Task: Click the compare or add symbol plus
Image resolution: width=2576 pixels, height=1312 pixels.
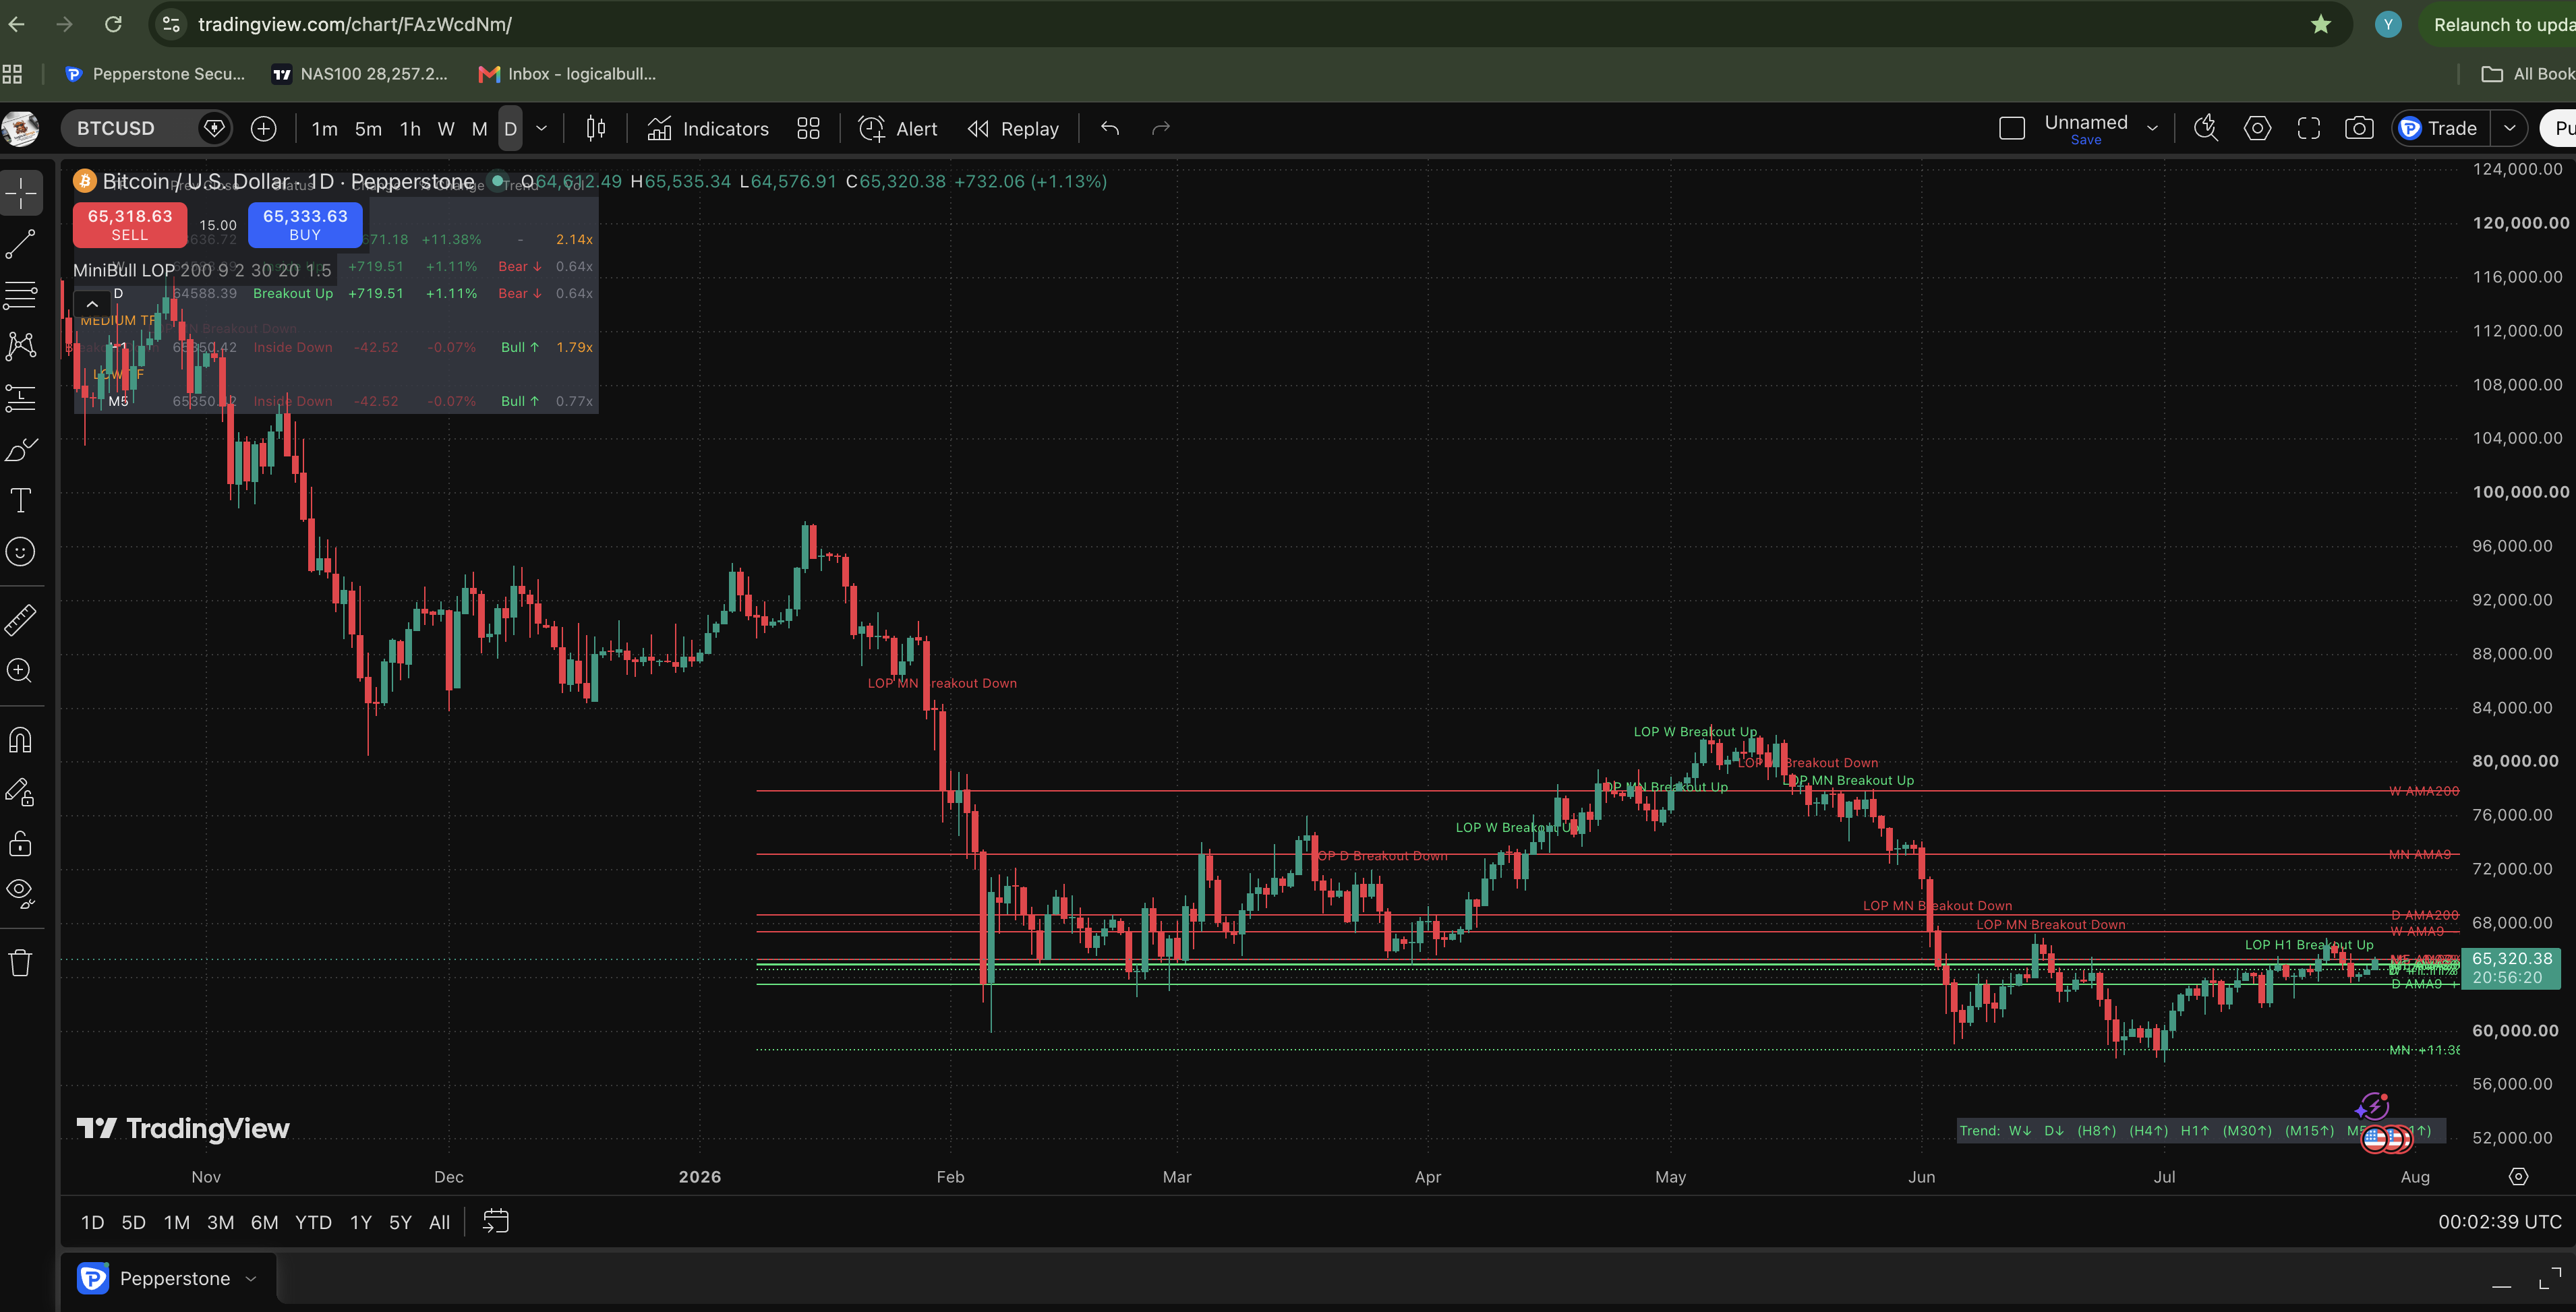Action: (263, 129)
